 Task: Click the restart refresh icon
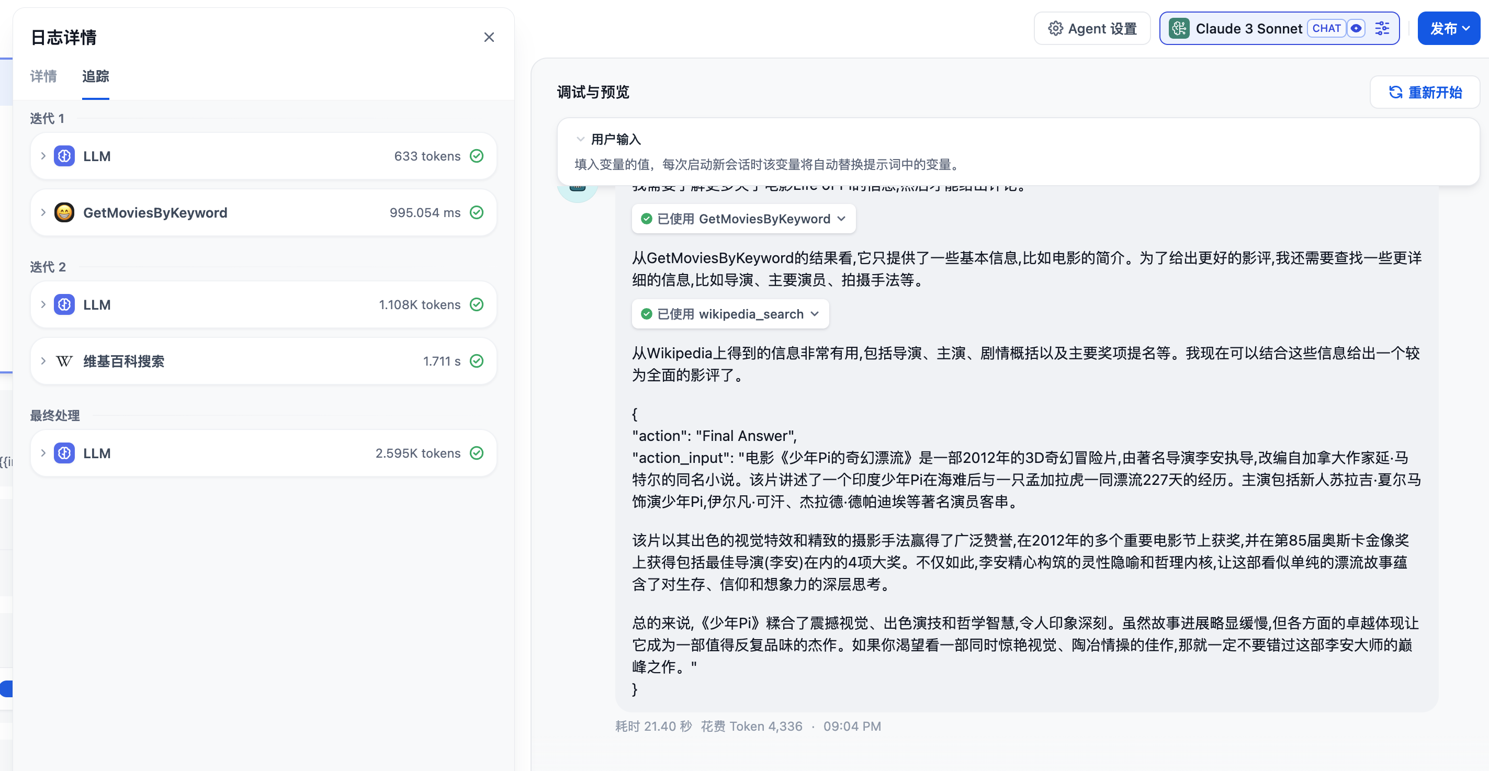pos(1395,93)
